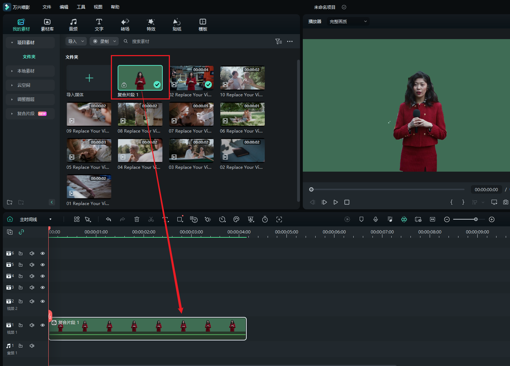Click the timeline link chain icon
Screen dimensions: 510x366
click(x=21, y=232)
